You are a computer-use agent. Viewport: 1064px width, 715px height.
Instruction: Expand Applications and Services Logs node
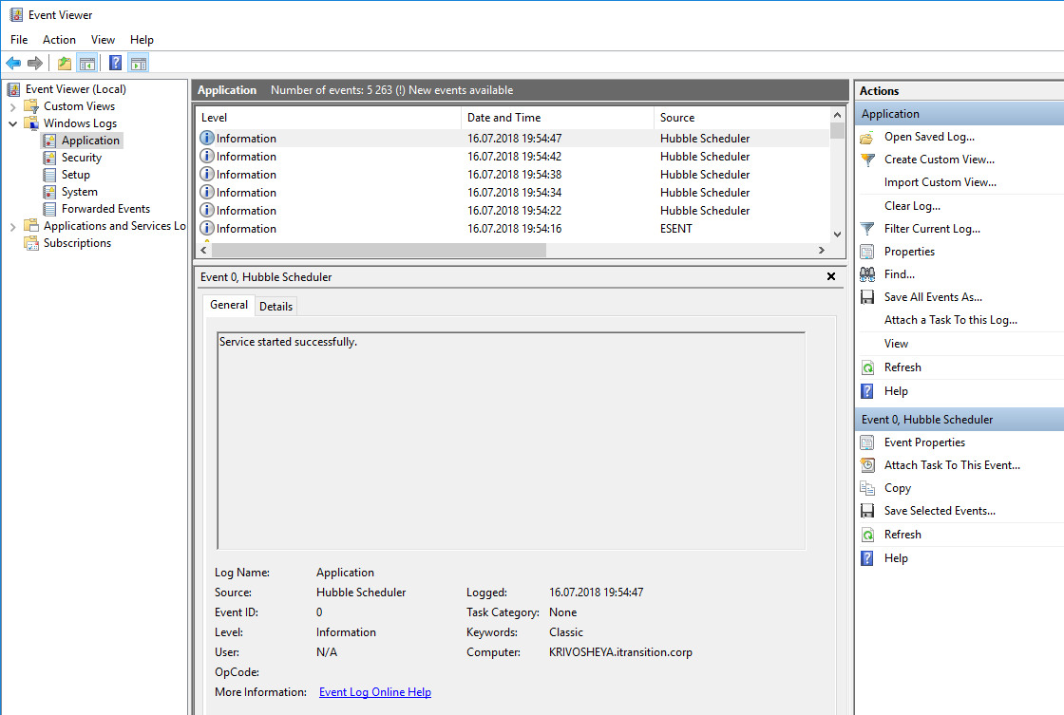[x=13, y=226]
